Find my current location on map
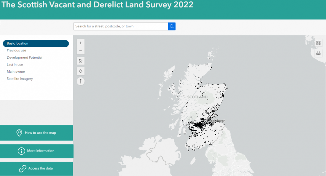 pos(80,71)
